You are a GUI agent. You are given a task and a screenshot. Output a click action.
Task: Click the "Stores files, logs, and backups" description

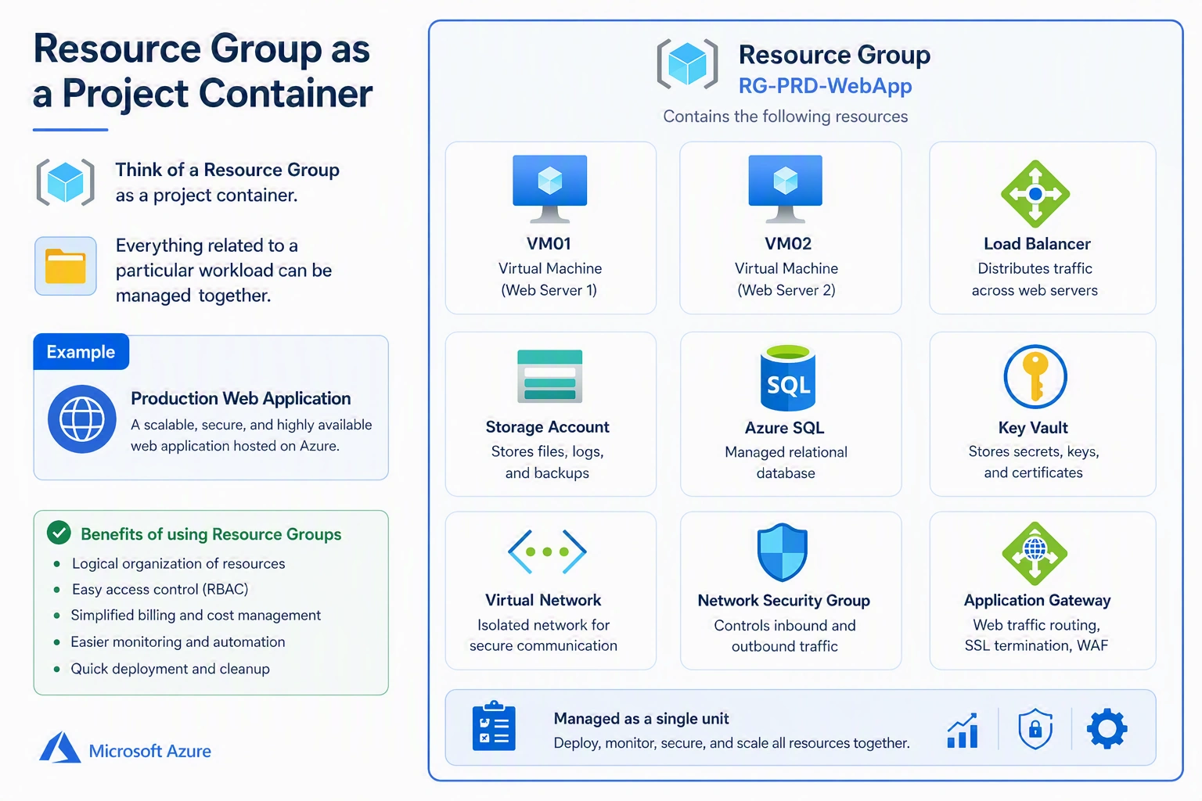548,462
